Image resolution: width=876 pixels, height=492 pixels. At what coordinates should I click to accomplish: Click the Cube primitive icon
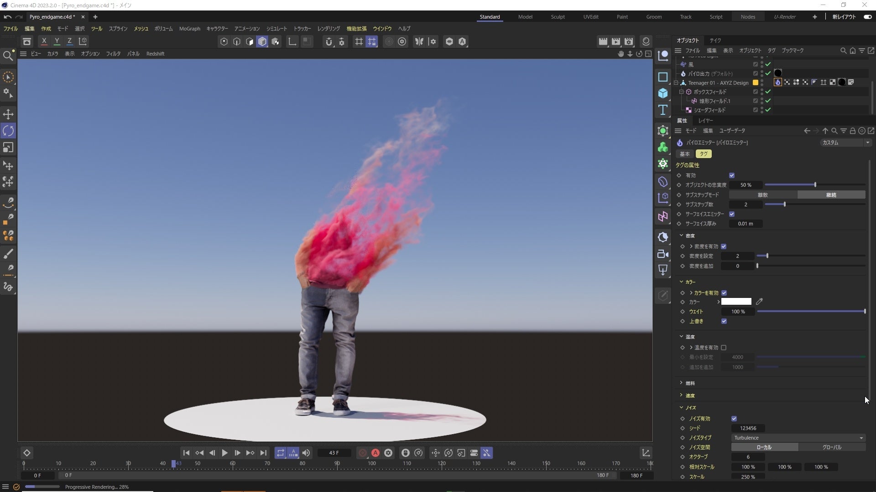pos(663,93)
